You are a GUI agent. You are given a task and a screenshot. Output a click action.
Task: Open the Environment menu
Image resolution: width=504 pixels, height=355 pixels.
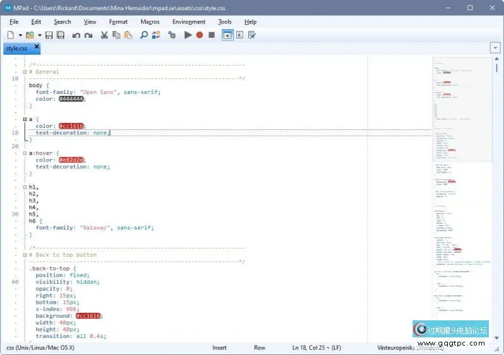pyautogui.click(x=189, y=21)
